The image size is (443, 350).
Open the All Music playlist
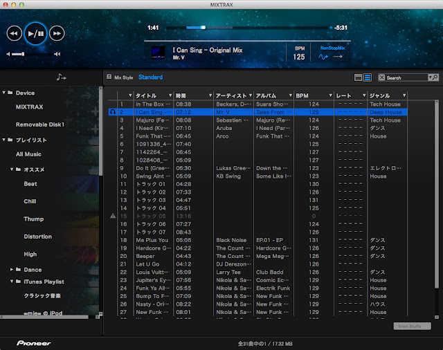click(x=28, y=154)
